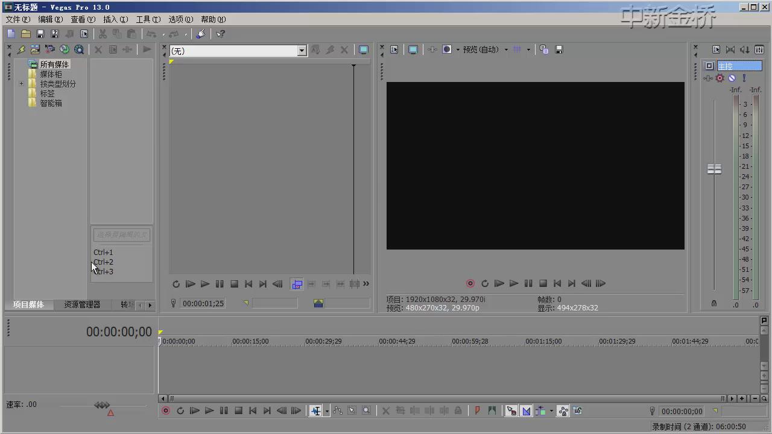772x434 pixels.
Task: Click the playback rate scrub slider
Action: (x=103, y=406)
